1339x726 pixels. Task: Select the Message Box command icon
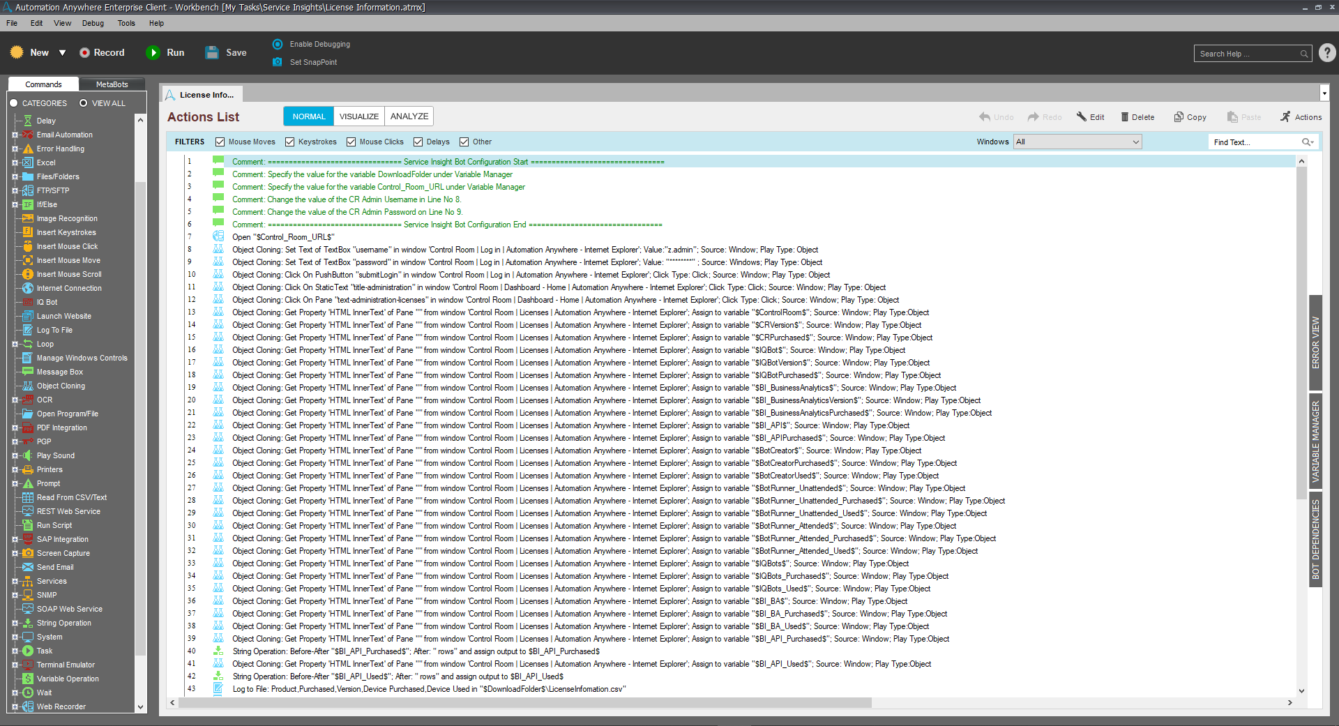coord(28,372)
